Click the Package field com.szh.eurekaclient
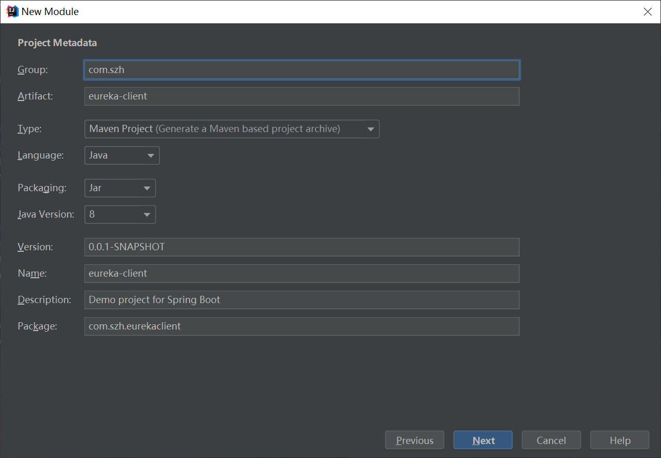 coord(301,326)
